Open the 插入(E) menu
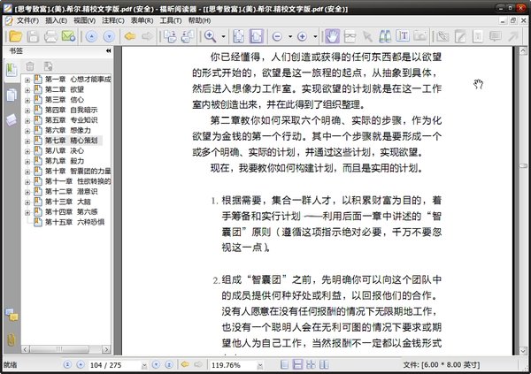531x374 pixels. point(57,20)
